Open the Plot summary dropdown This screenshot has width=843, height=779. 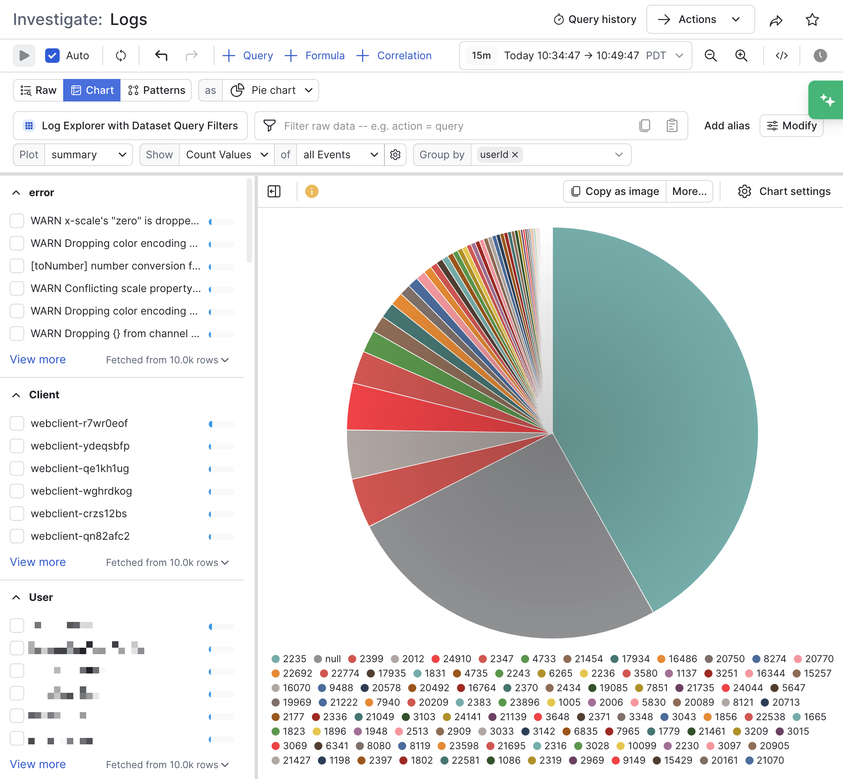click(x=89, y=155)
